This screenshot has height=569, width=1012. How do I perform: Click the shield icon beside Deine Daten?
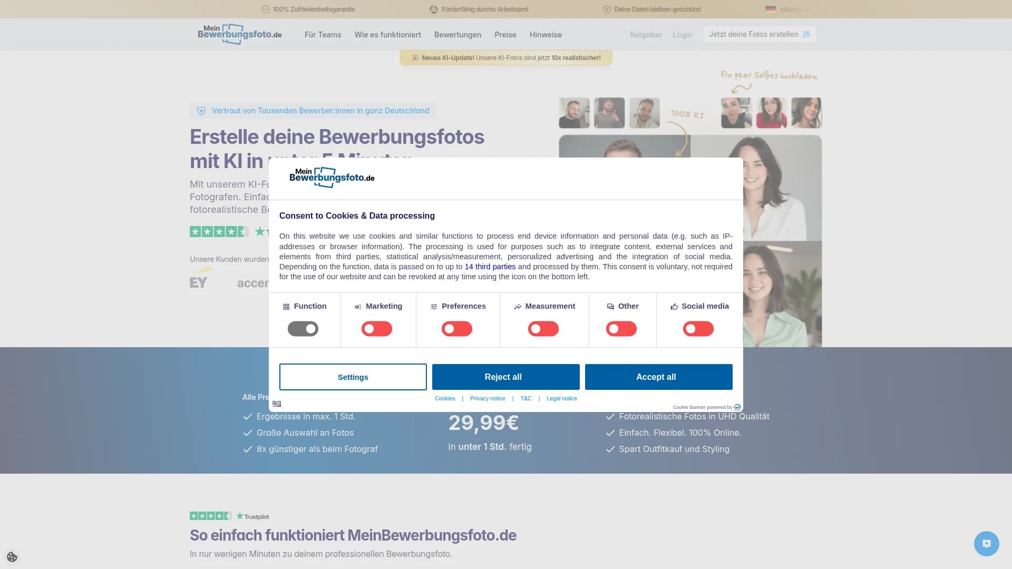pyautogui.click(x=607, y=9)
